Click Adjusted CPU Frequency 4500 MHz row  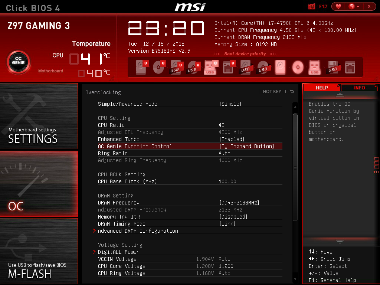click(190, 132)
